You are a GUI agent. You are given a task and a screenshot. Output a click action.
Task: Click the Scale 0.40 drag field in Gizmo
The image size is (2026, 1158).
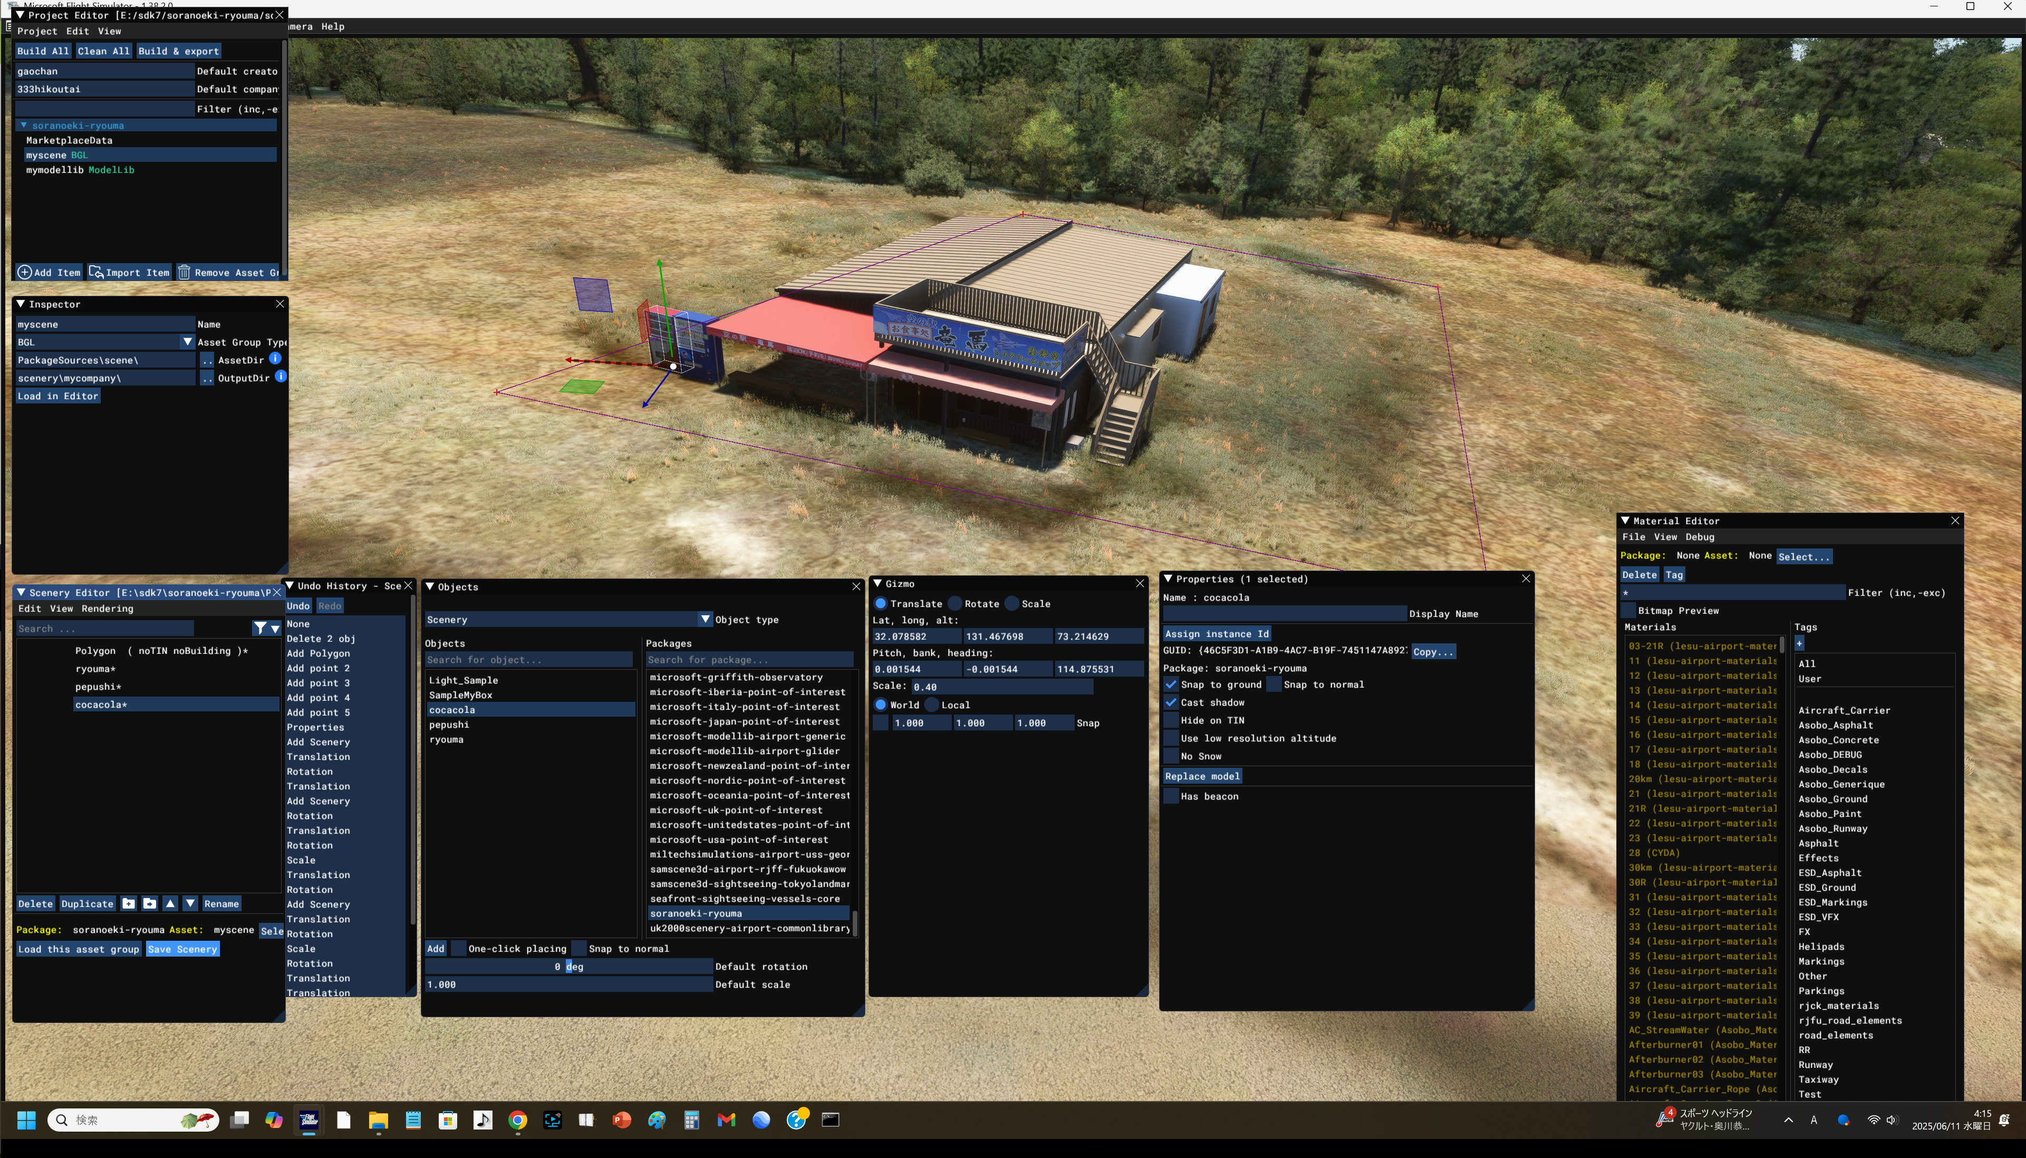point(1002,687)
